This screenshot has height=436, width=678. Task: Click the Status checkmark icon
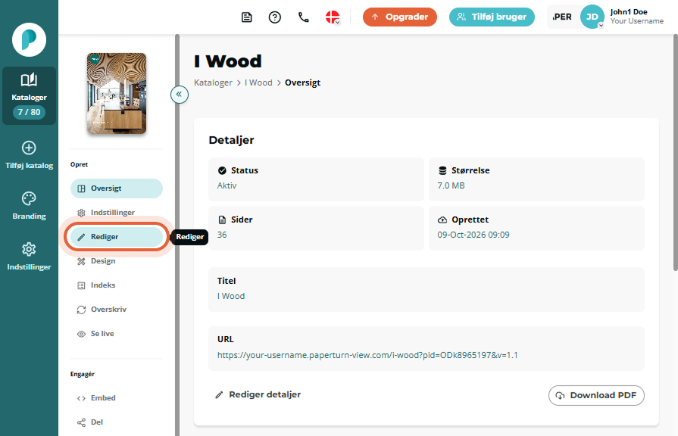tap(222, 170)
